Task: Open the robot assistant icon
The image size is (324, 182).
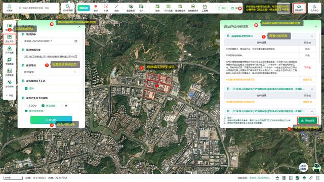Action: point(316,167)
